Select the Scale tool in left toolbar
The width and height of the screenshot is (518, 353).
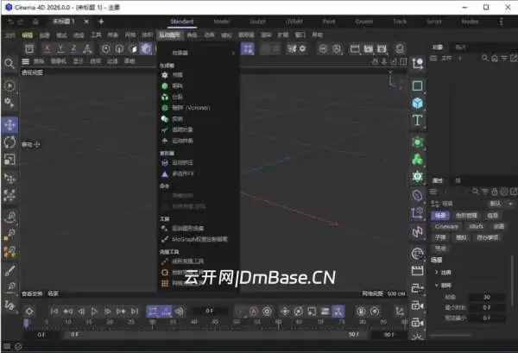(x=9, y=161)
